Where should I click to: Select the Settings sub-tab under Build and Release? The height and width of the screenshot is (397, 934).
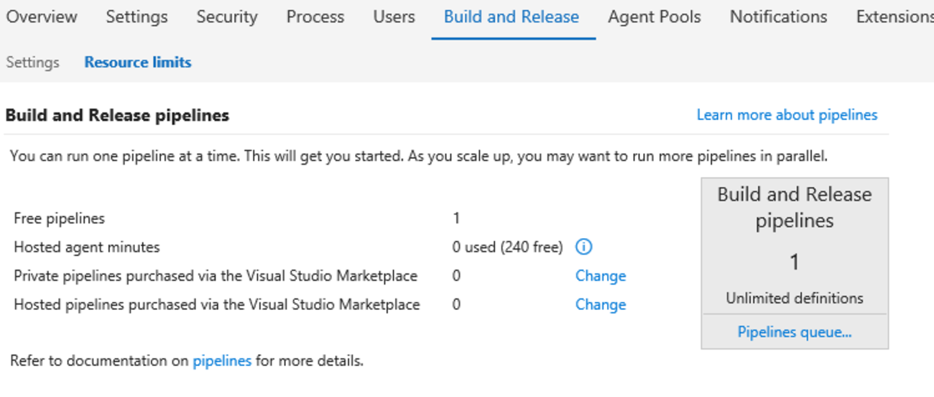pyautogui.click(x=32, y=63)
